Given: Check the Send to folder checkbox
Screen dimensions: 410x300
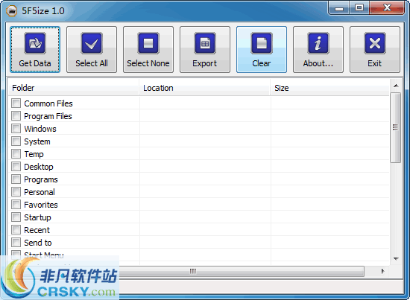Looking at the screenshot, I should (x=16, y=242).
